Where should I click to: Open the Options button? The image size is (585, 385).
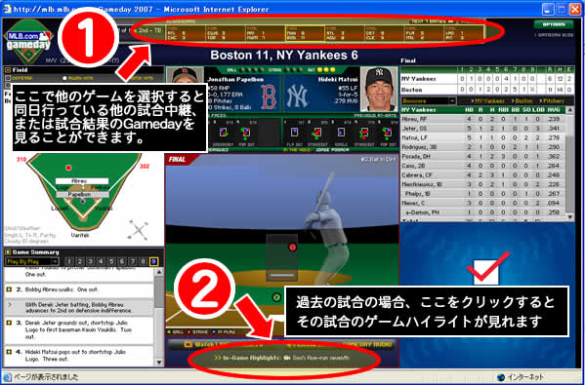(x=554, y=24)
